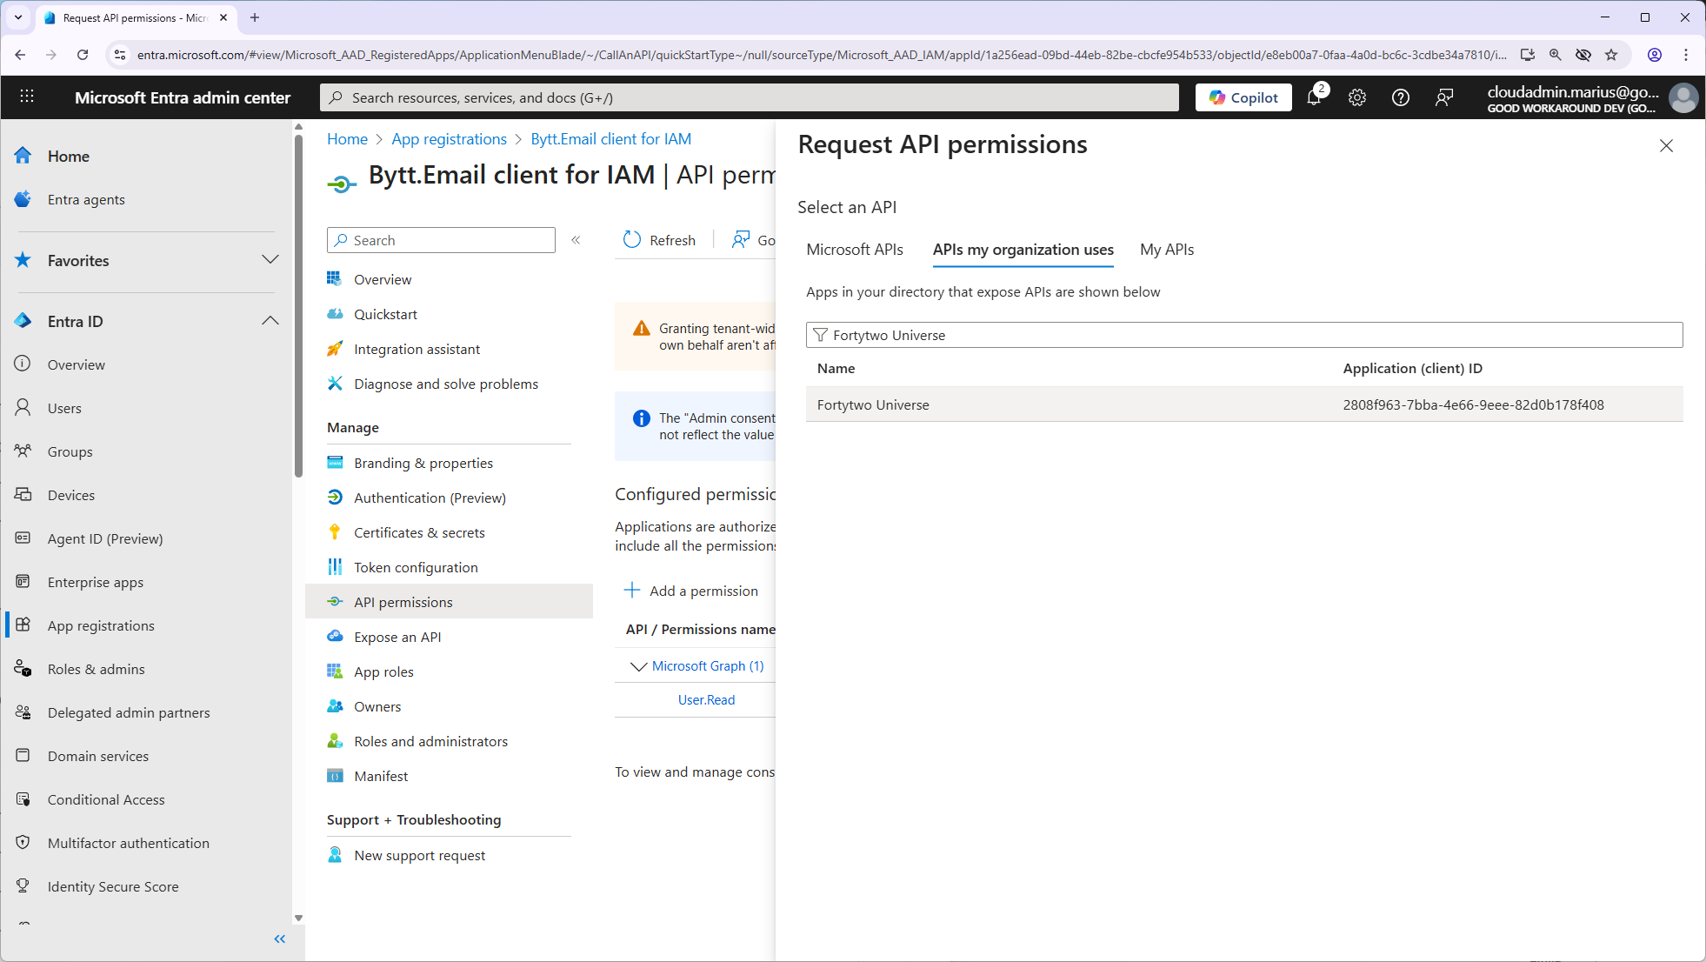Switch to the Microsoft APIs tab
Screen dimensions: 1706x962
pos(854,250)
